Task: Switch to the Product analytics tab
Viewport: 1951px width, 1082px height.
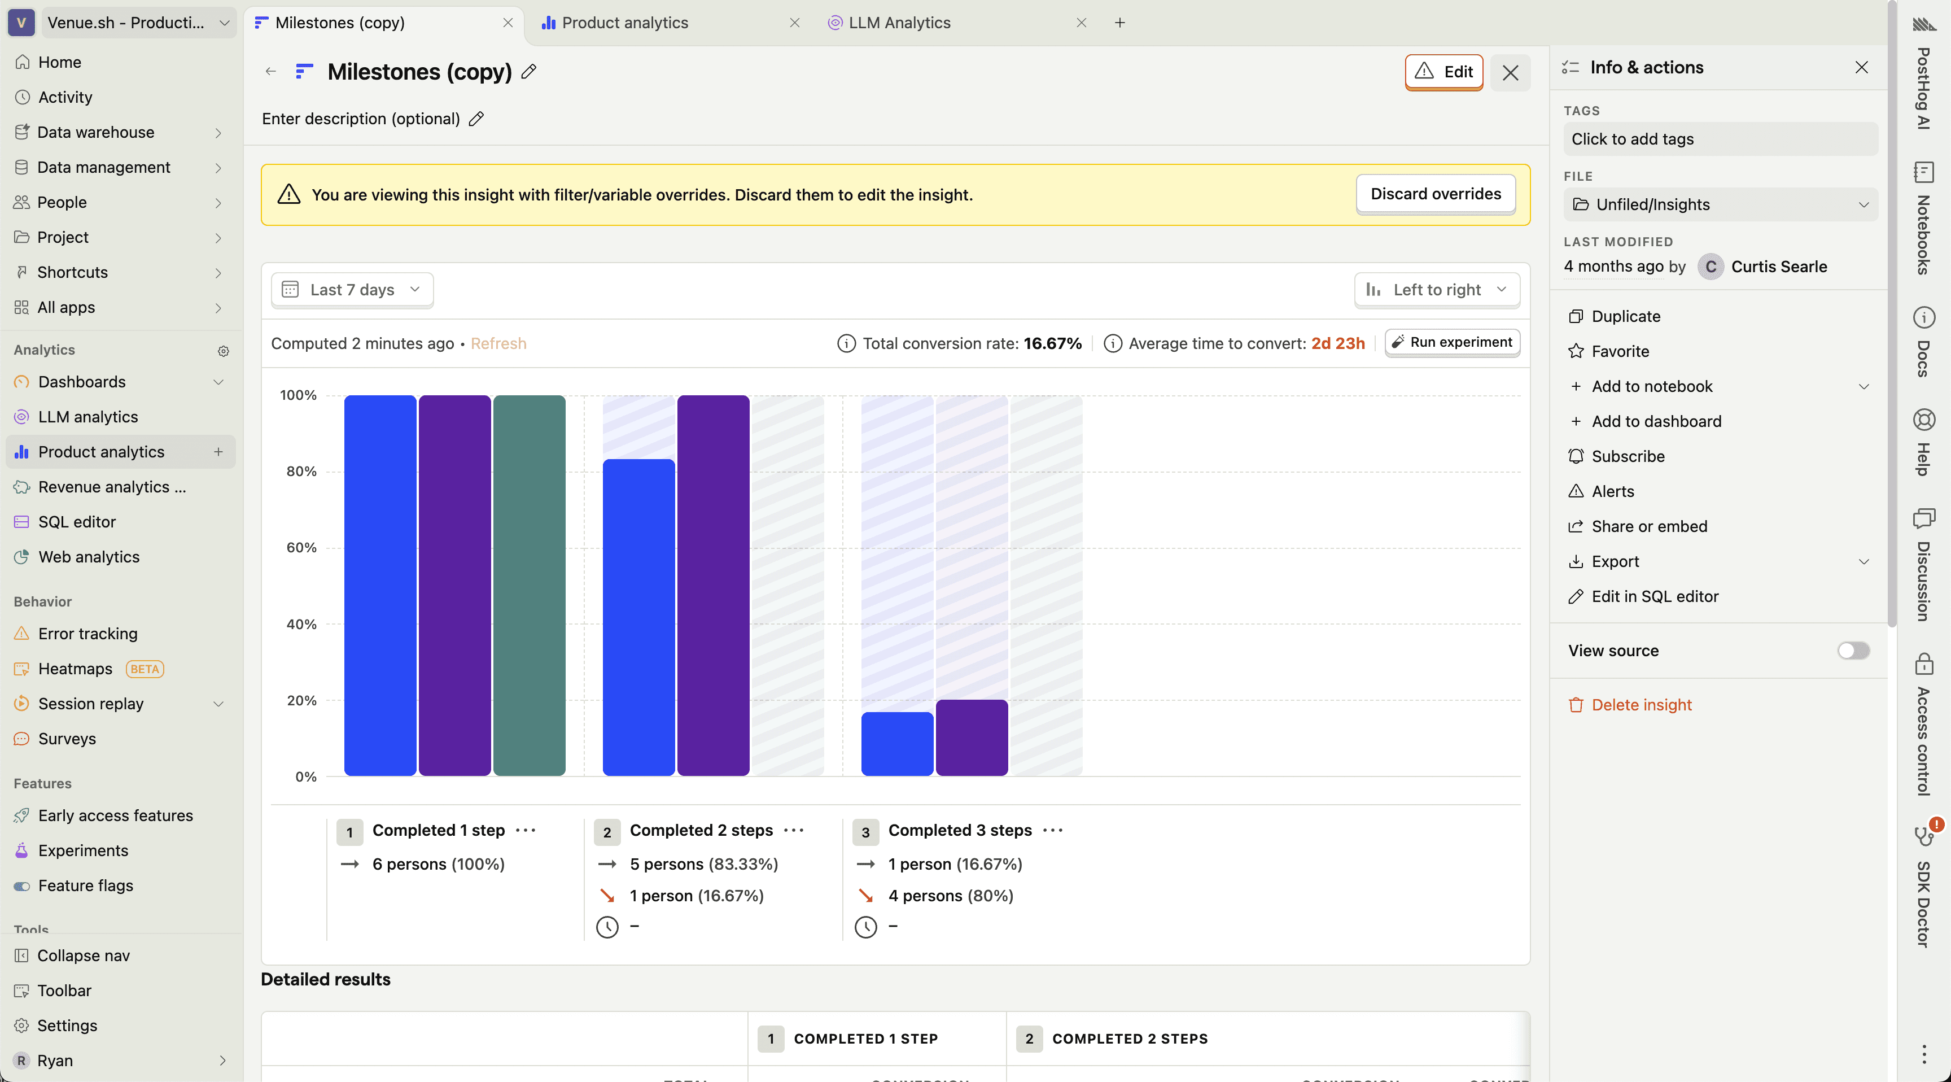Action: point(625,23)
